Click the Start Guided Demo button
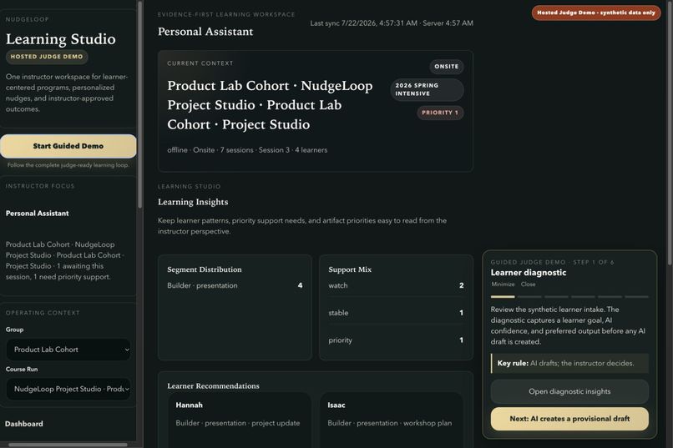Viewport: 673px width, 448px height. [x=68, y=146]
